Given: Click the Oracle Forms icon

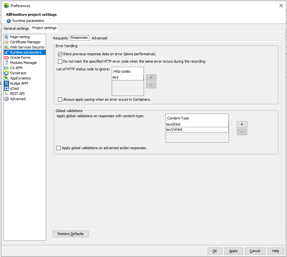Looking at the screenshot, I should pos(6,57).
